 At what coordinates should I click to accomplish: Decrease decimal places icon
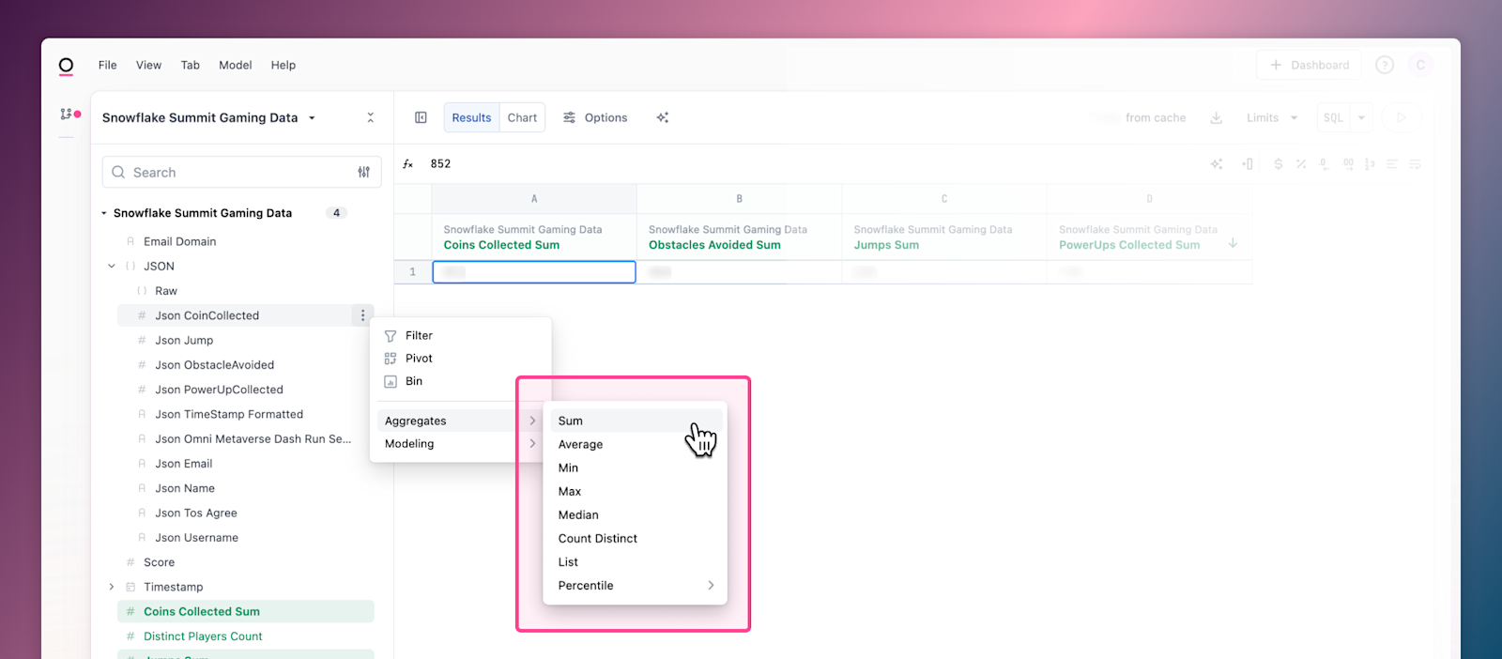point(1324,164)
